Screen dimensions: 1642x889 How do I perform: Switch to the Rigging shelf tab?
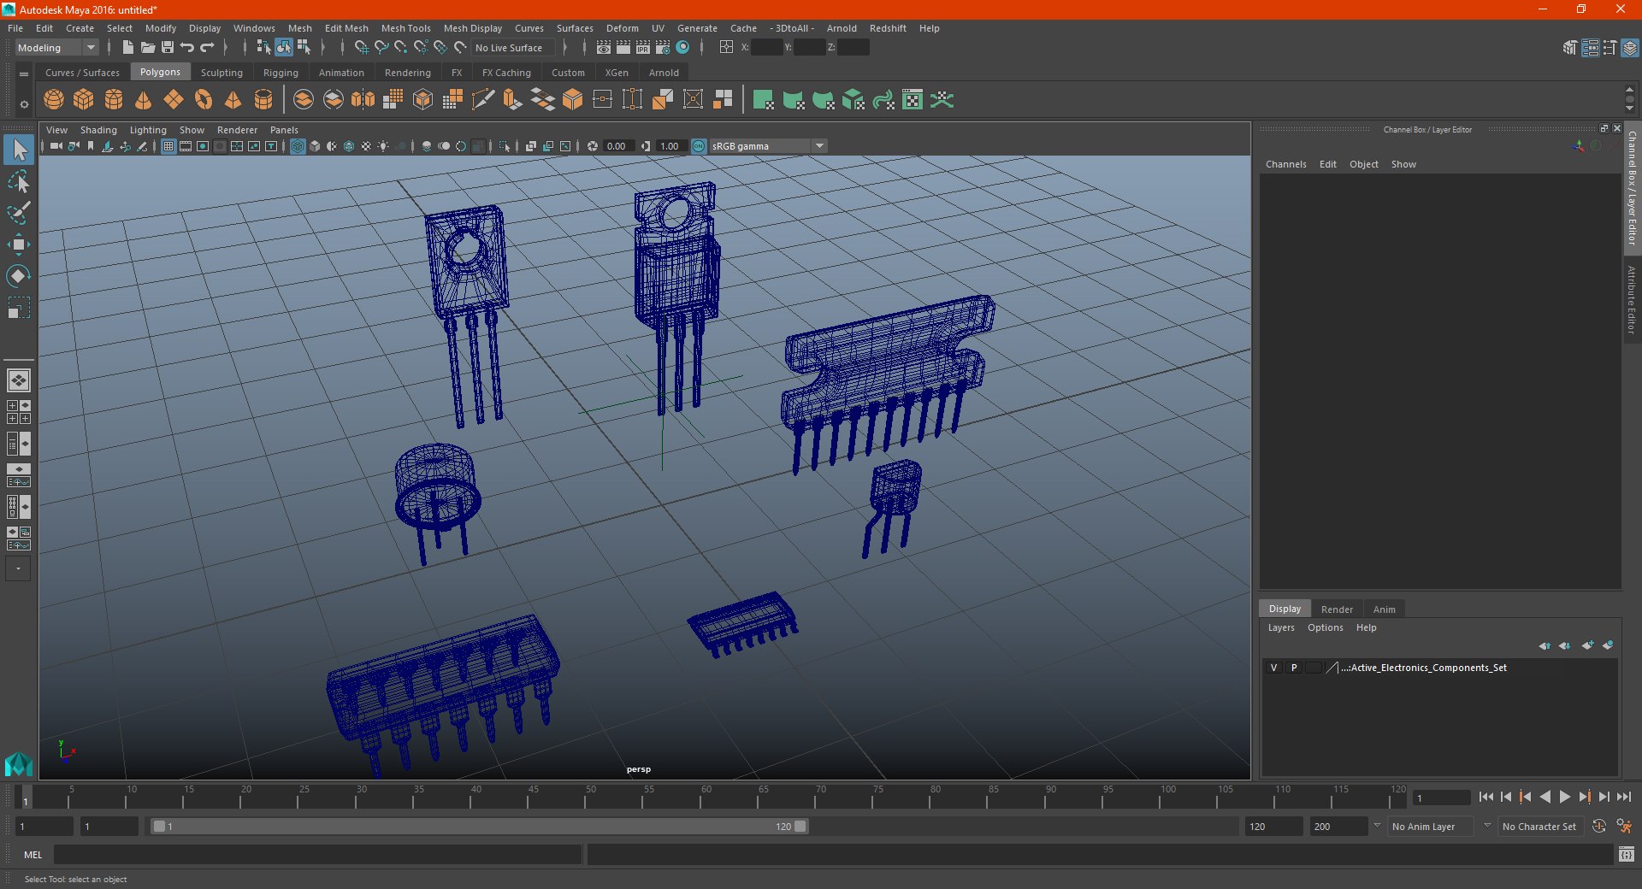(281, 73)
